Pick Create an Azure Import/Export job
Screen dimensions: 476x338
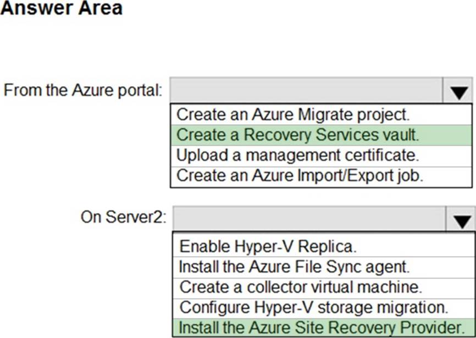tap(321, 176)
